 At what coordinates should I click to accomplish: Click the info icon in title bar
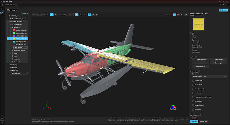point(224,5)
